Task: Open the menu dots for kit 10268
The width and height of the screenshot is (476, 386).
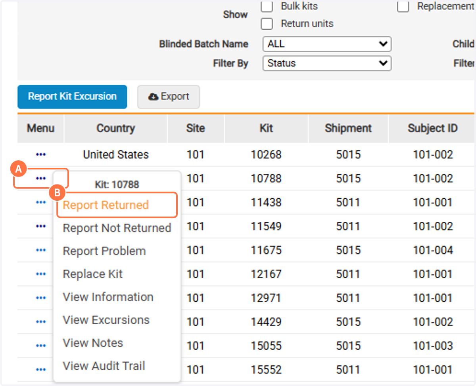Action: pos(40,154)
